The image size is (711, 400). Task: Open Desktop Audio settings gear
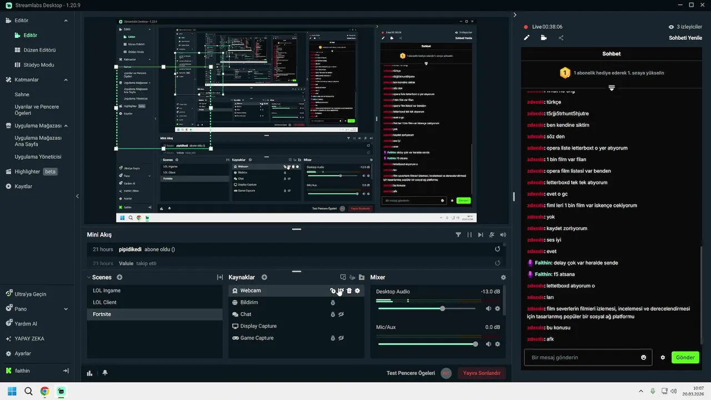tap(497, 308)
